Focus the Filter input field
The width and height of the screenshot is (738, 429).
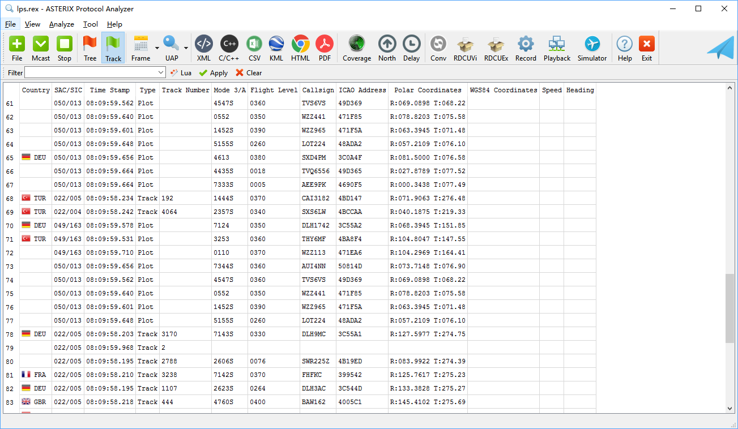pyautogui.click(x=91, y=72)
